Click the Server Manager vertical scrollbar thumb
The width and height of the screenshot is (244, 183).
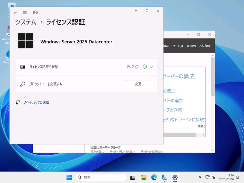tap(213, 77)
